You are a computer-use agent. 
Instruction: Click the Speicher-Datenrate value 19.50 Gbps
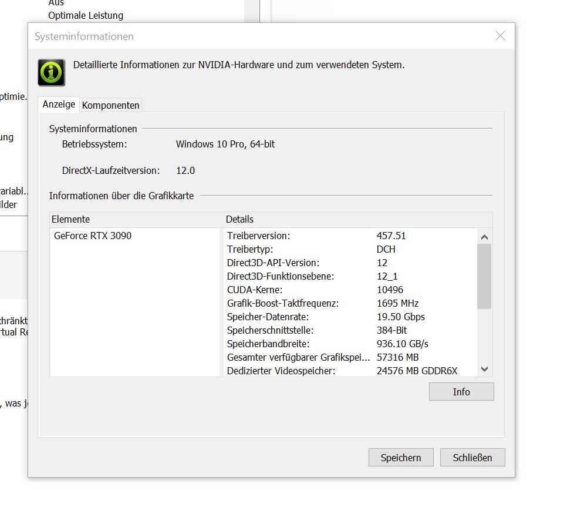tap(401, 317)
